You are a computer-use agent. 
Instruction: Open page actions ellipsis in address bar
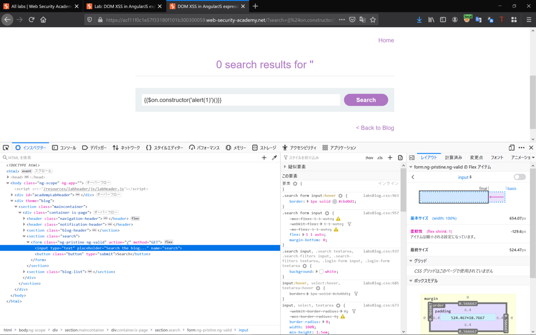point(342,20)
